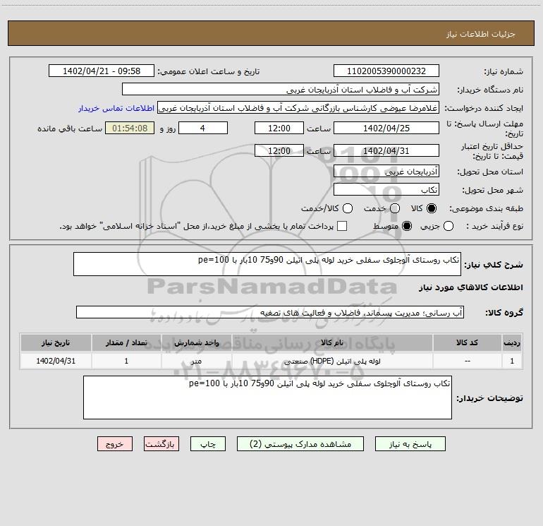Click the delivery city field تکاب
Screen dimensions: 543x526
coord(386,189)
